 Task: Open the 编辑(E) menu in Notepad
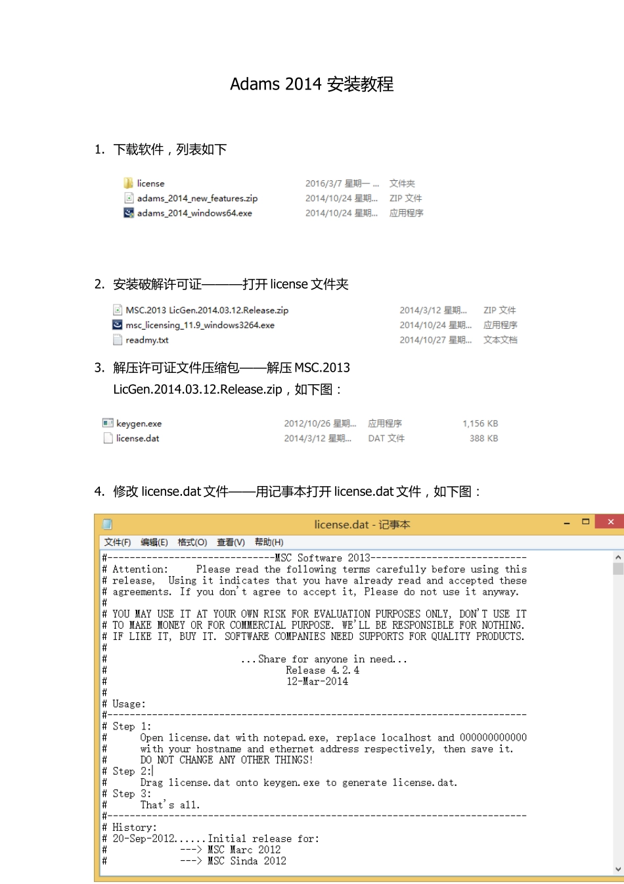(x=154, y=542)
